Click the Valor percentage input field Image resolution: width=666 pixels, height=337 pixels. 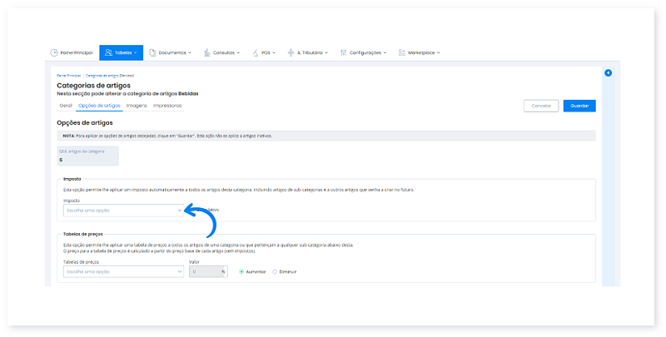(204, 271)
